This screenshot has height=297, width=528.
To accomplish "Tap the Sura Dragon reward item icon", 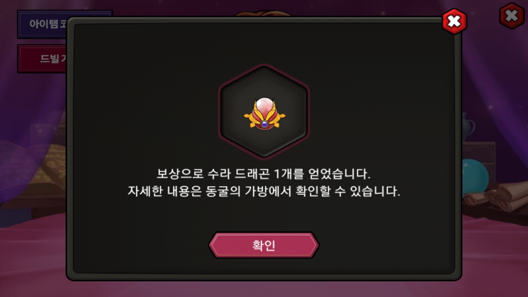I will (264, 112).
